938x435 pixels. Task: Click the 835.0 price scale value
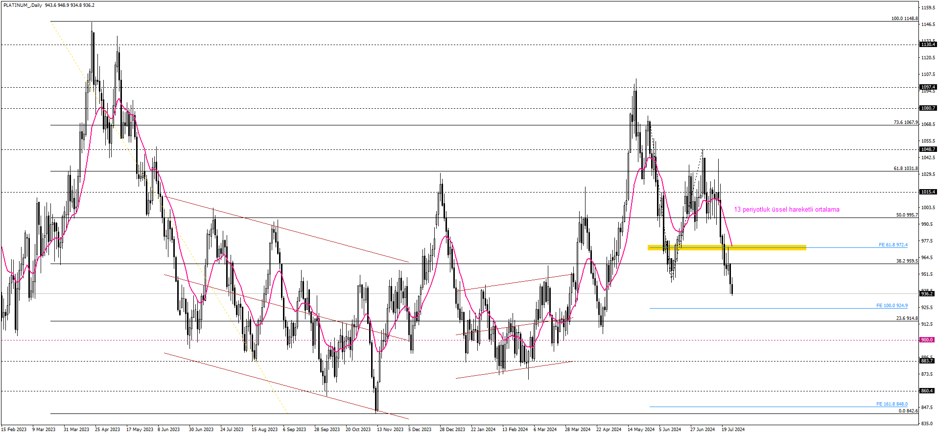[x=927, y=423]
